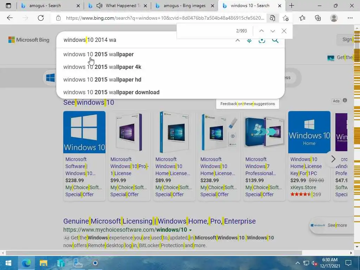This screenshot has width=360, height=270.
Task: Search by voice microphone icon
Action: [x=249, y=40]
